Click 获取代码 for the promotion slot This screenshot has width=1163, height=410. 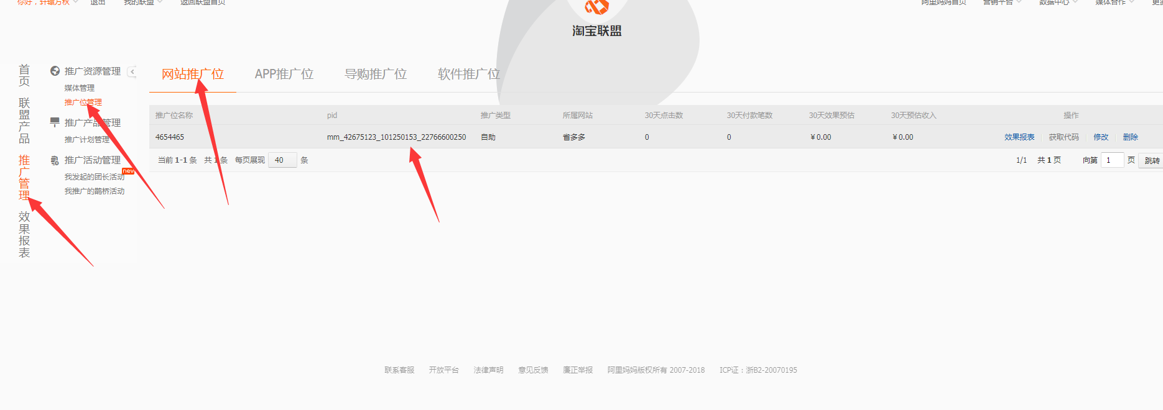tap(1063, 137)
